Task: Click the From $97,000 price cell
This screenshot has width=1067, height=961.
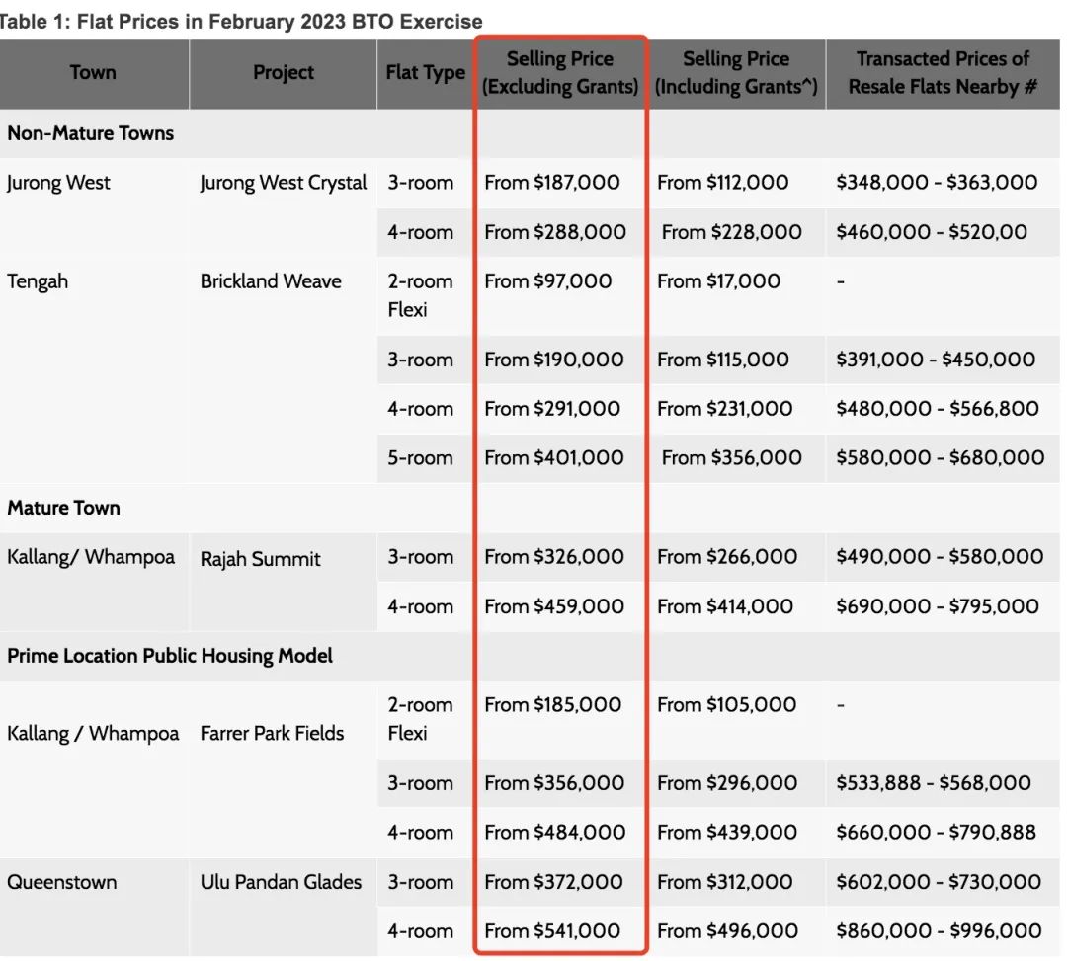Action: (x=548, y=281)
